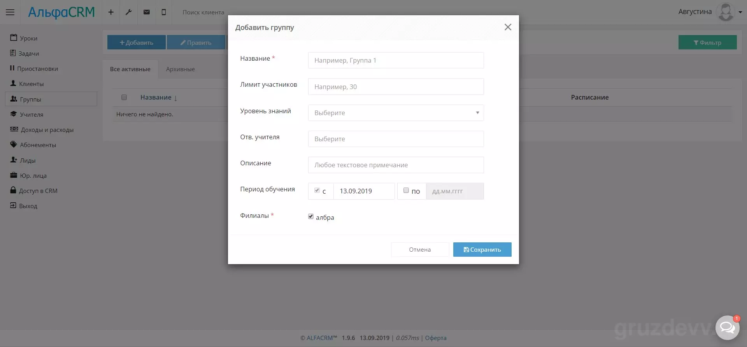Click the Ничего не найдено text
The width and height of the screenshot is (747, 347).
145,114
